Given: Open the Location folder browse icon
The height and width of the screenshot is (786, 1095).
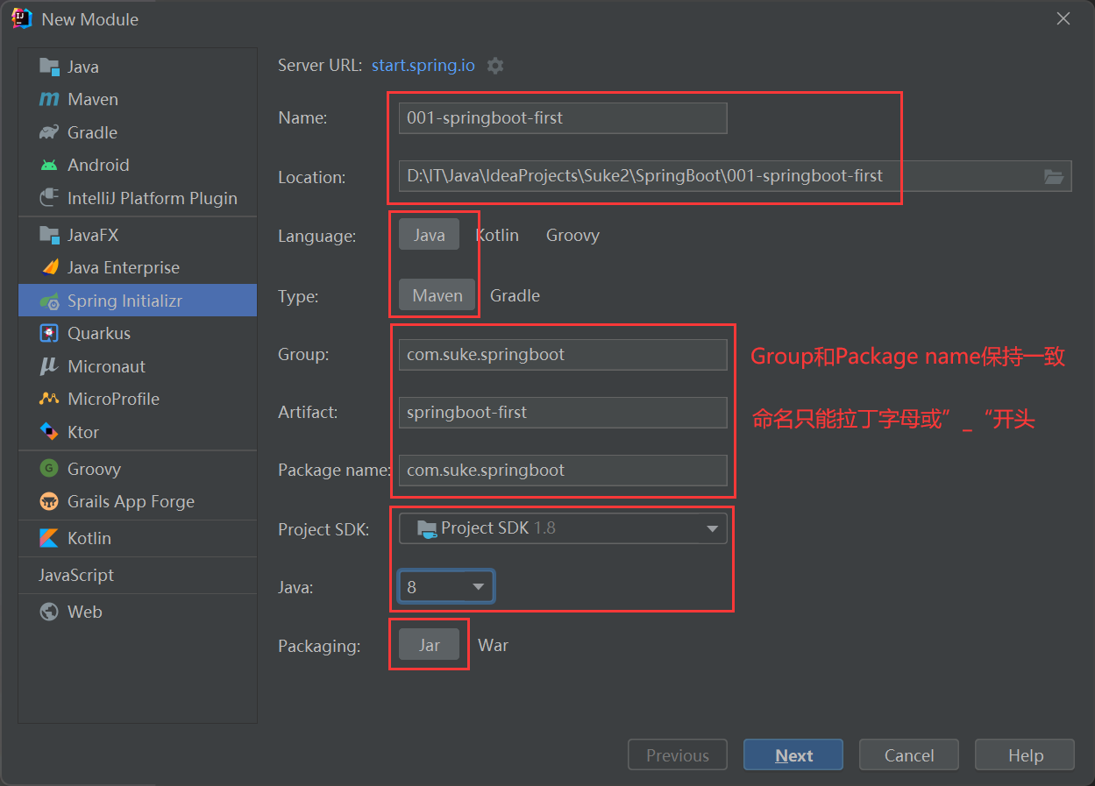Looking at the screenshot, I should (x=1053, y=176).
